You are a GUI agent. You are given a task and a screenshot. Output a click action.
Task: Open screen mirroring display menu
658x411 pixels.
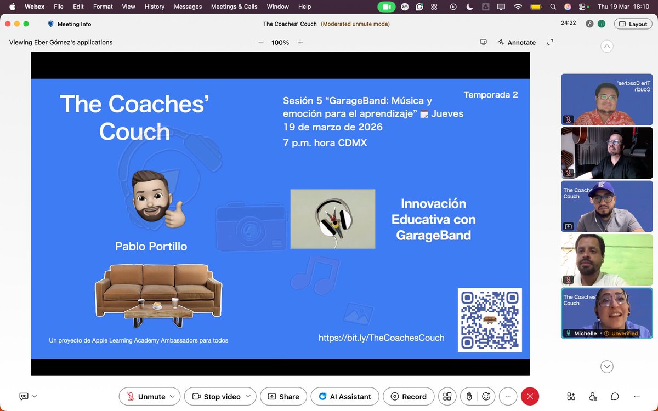pyautogui.click(x=501, y=7)
